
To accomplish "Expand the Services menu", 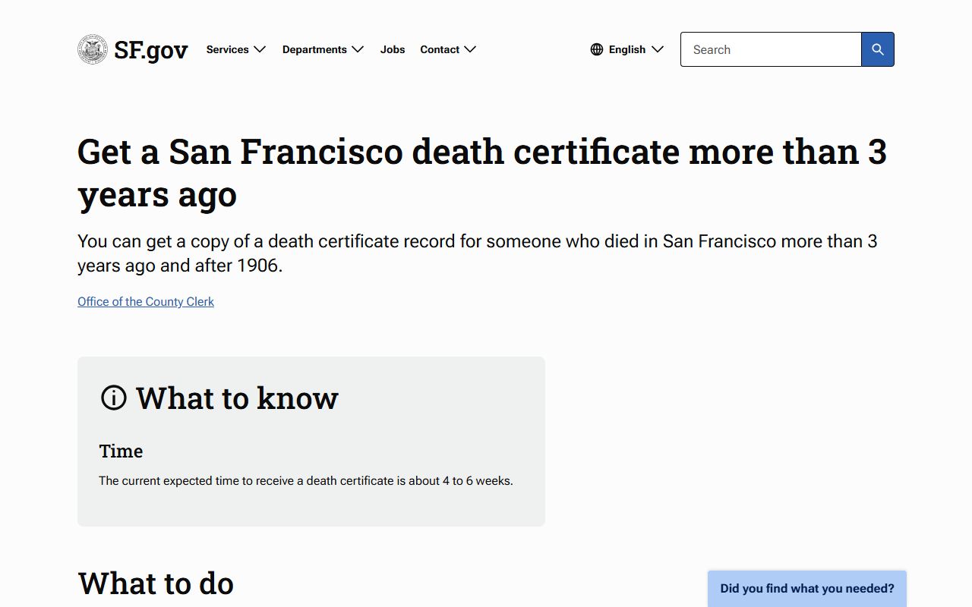I will click(236, 49).
